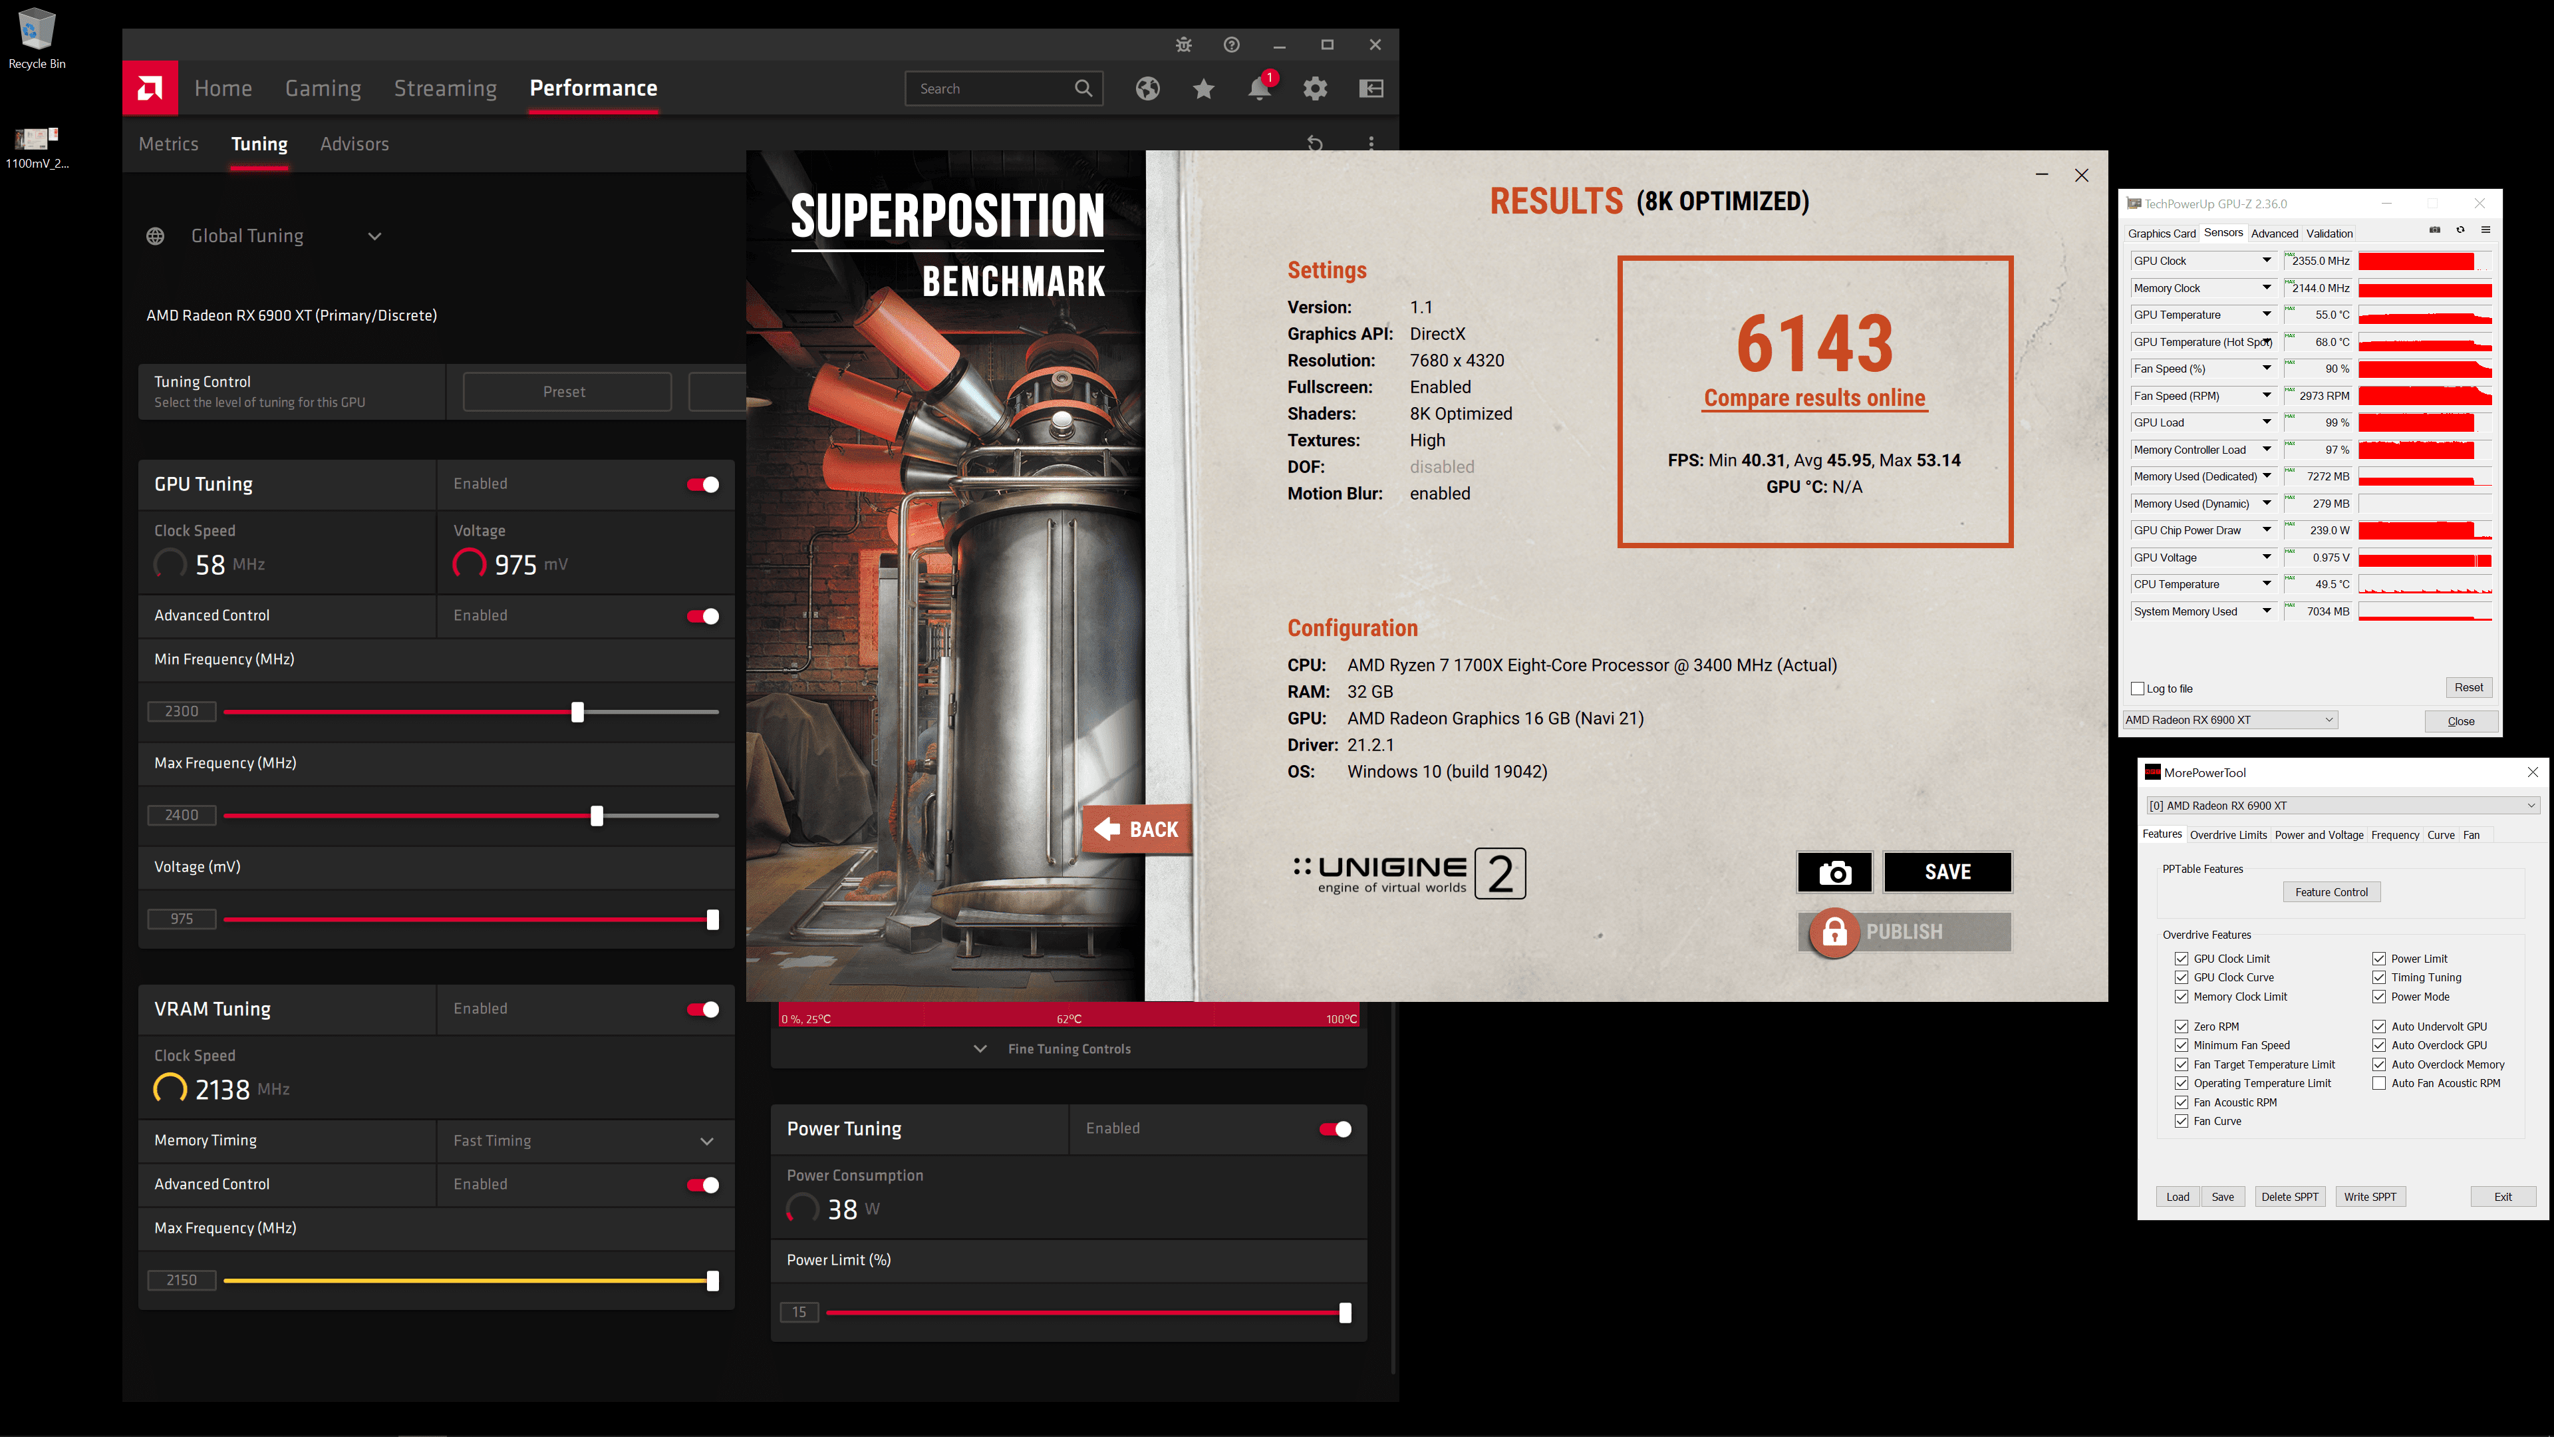Open the Recycle Bin desktop icon
This screenshot has height=1437, width=2554.
point(37,38)
